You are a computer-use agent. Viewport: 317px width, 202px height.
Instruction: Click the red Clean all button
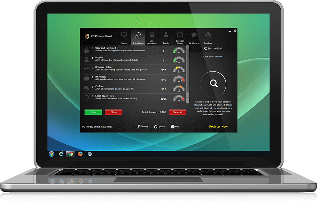(177, 112)
